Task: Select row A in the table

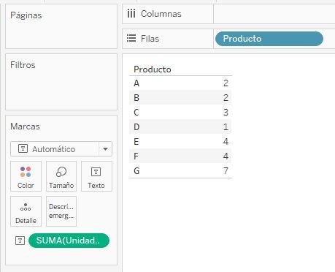Action: click(180, 83)
